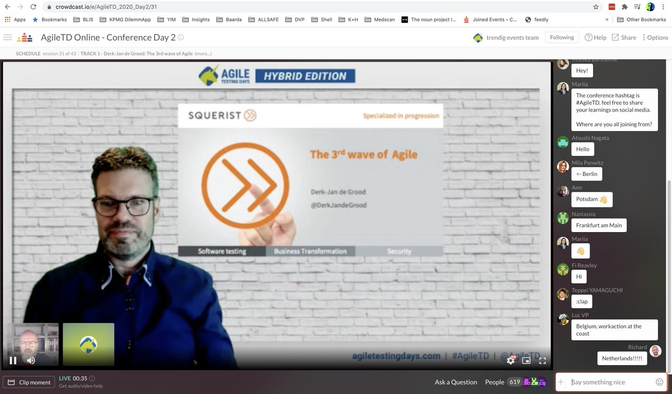
Task: Open the Chrome three-dot menu
Action: [x=664, y=7]
